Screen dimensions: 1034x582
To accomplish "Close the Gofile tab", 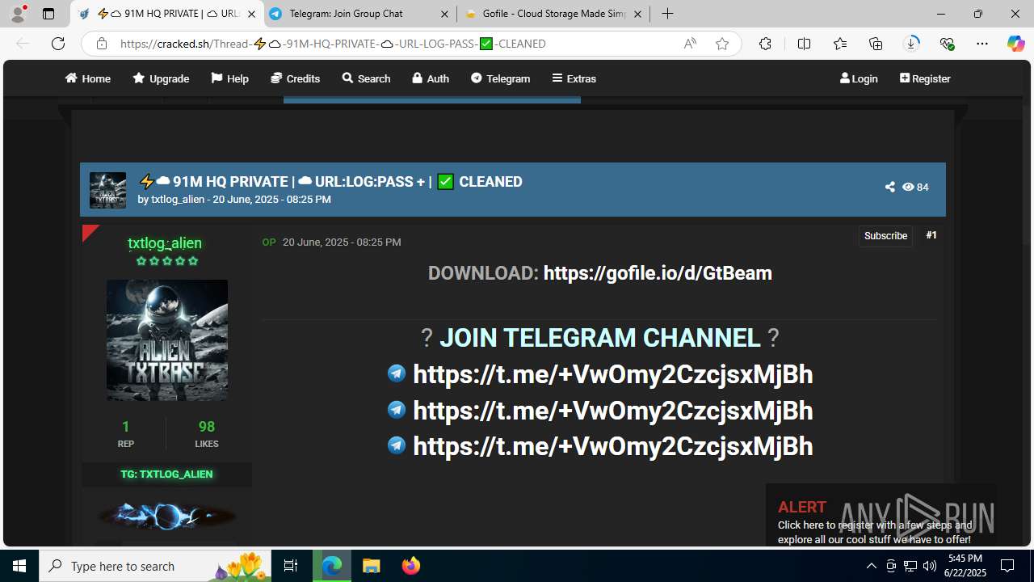I will (638, 14).
